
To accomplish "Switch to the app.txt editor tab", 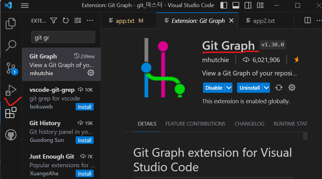I will coord(129,21).
